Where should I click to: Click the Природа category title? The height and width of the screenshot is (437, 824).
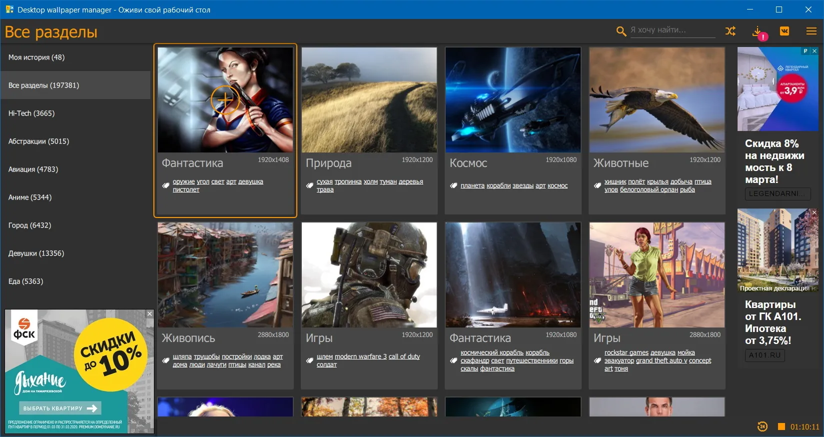tap(329, 163)
